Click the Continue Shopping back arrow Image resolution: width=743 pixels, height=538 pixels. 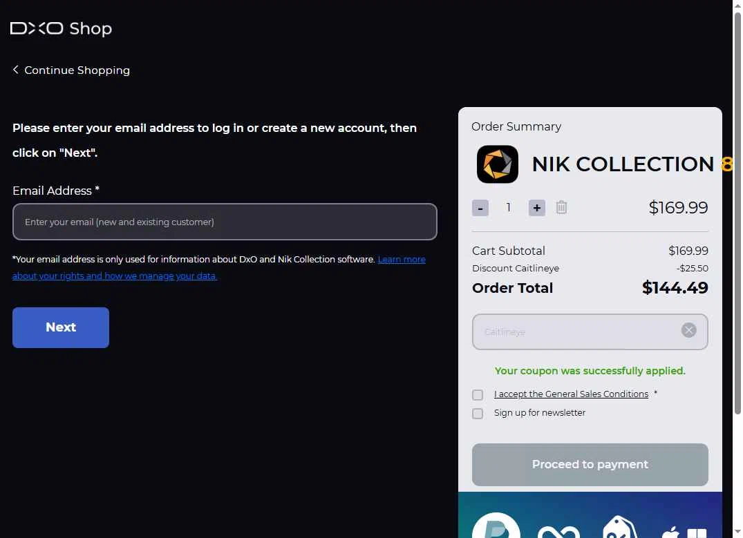(16, 70)
